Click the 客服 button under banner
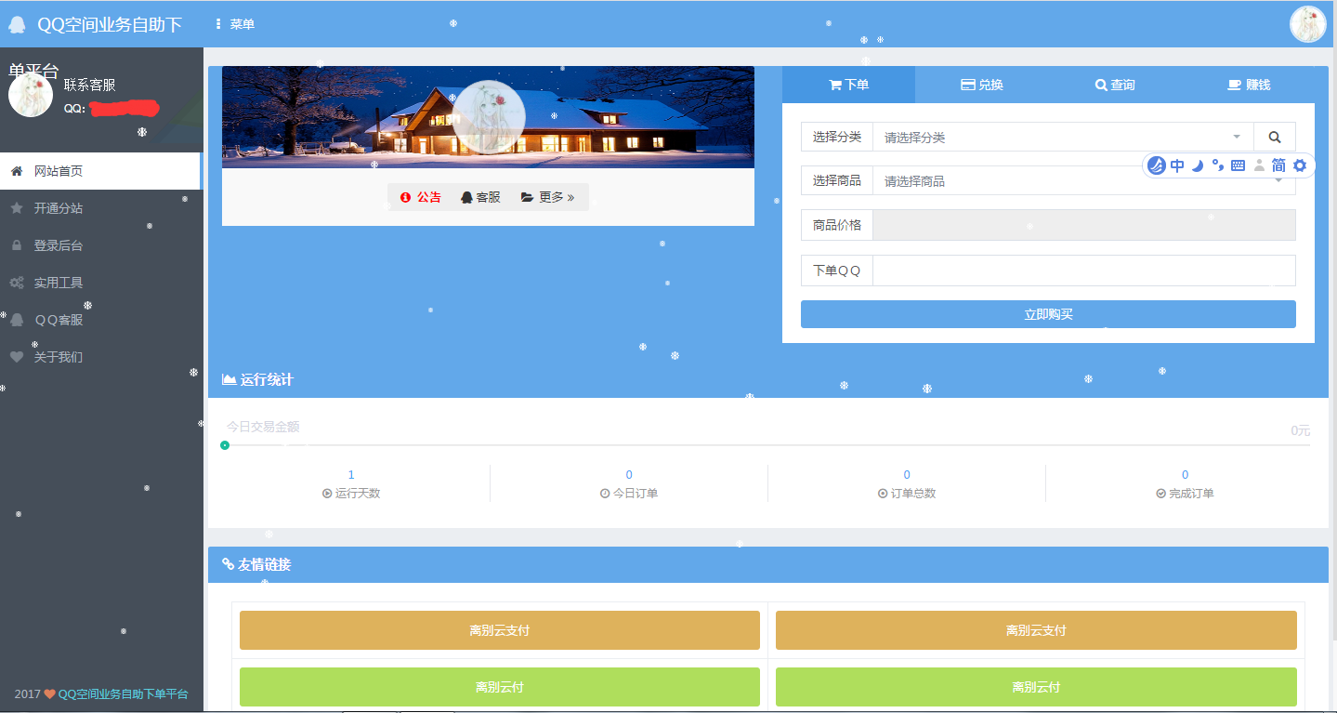1337x713 pixels. click(x=480, y=197)
